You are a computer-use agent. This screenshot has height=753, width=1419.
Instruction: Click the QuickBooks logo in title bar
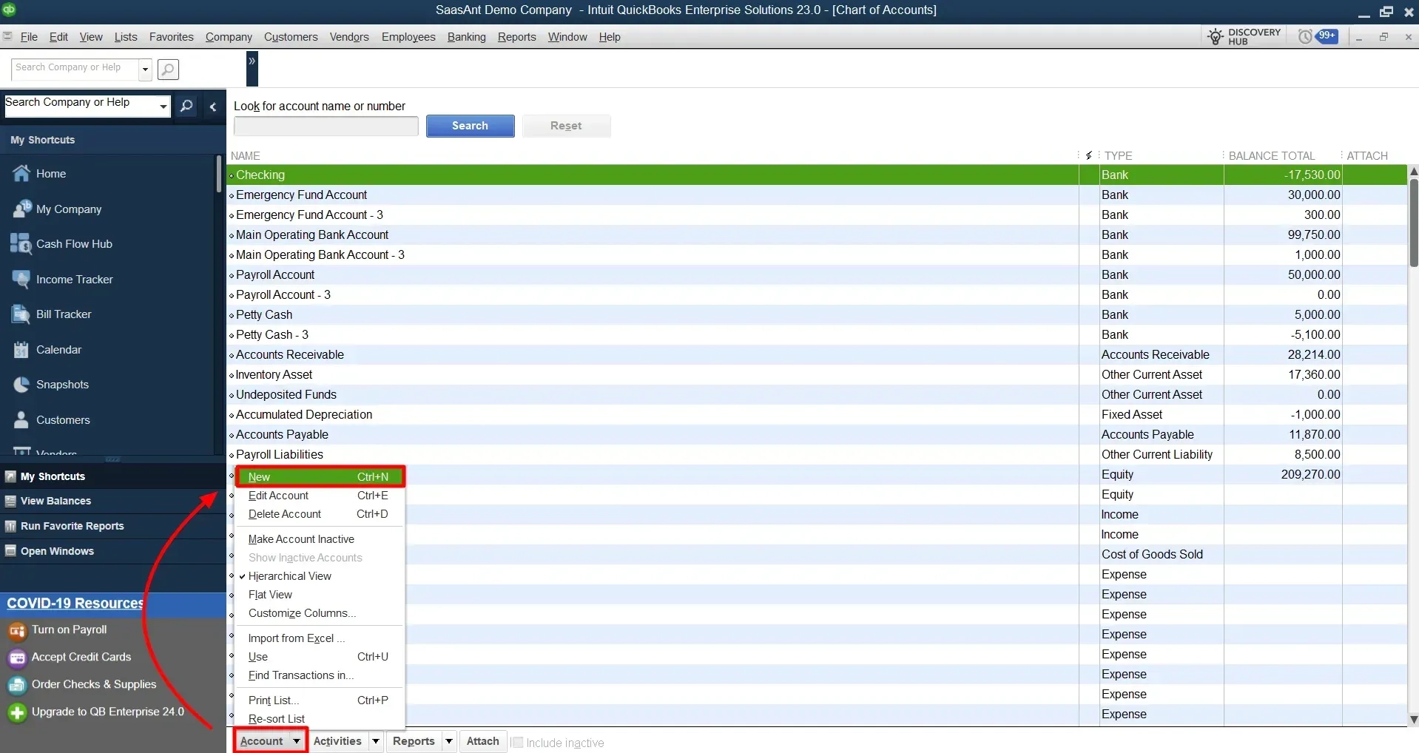click(x=9, y=10)
